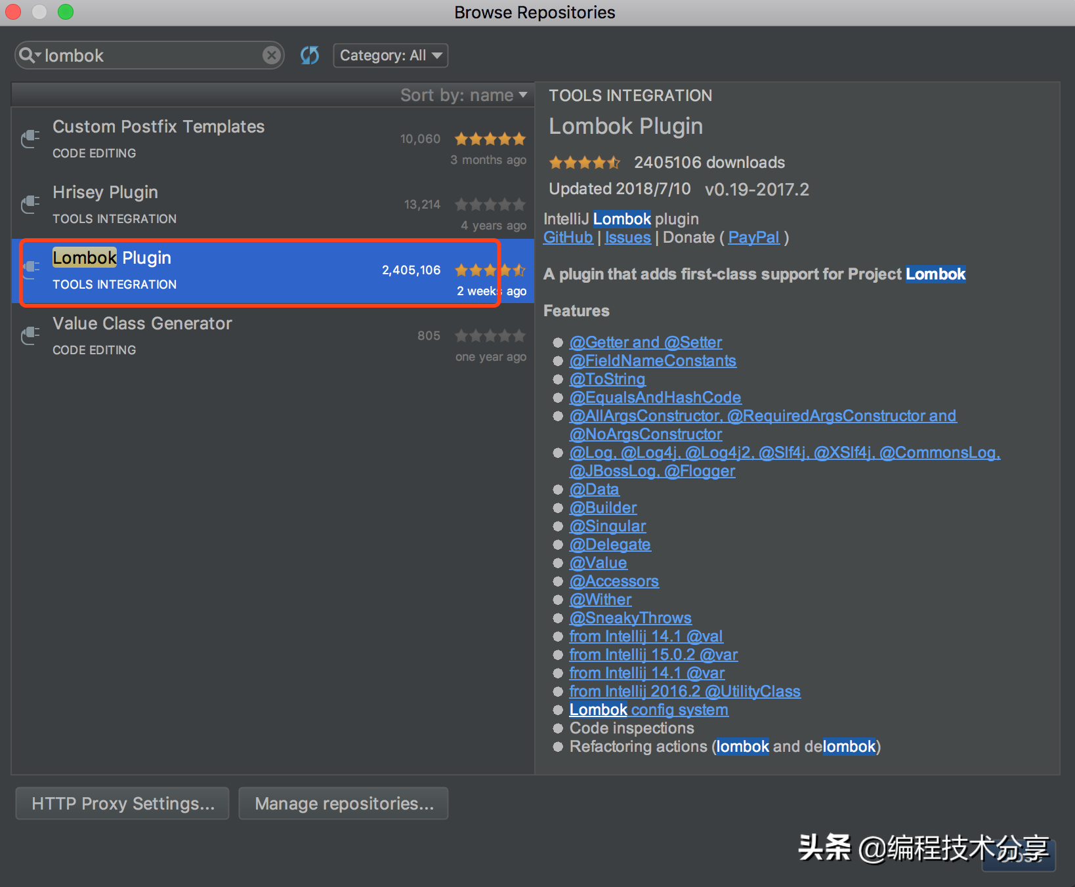Click the Custom Postfix Templates plugin icon

tap(30, 138)
